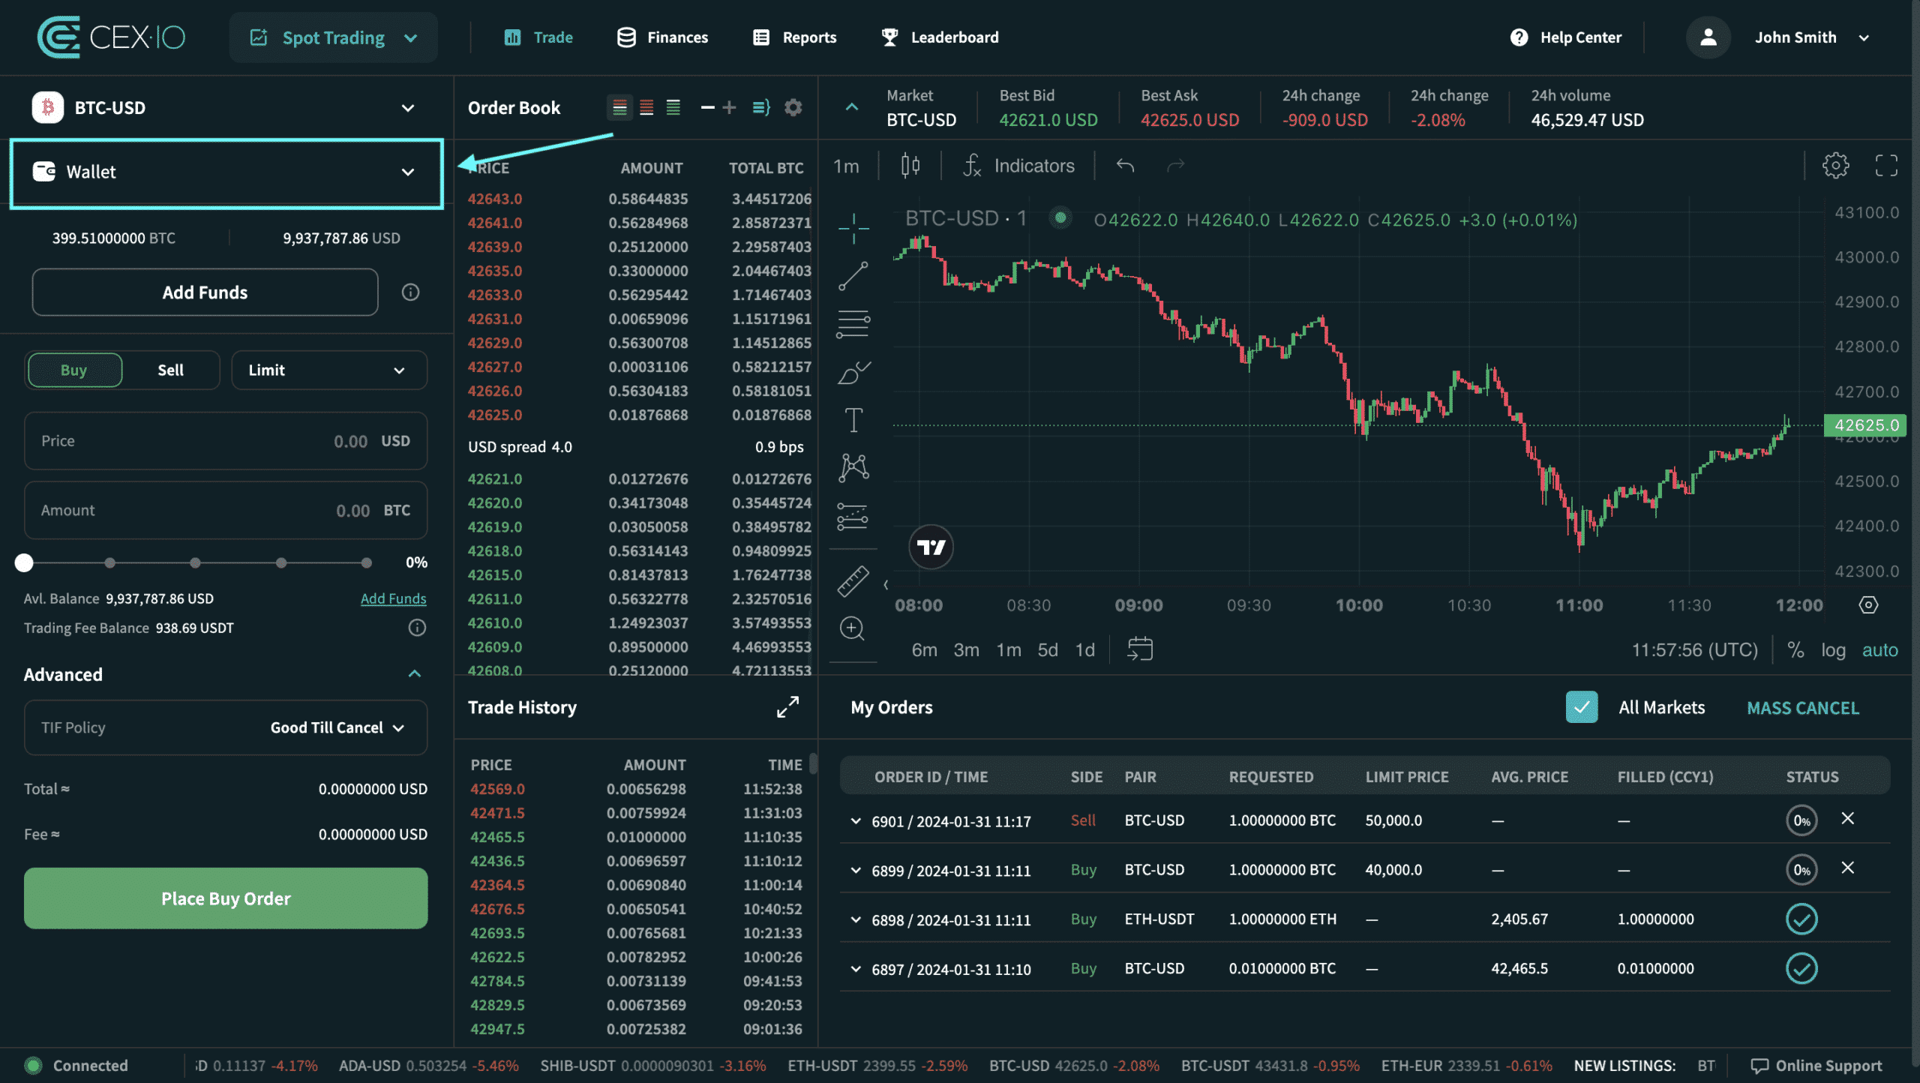Collapse the Advanced section
Screen dimensions: 1920x1083
point(414,673)
